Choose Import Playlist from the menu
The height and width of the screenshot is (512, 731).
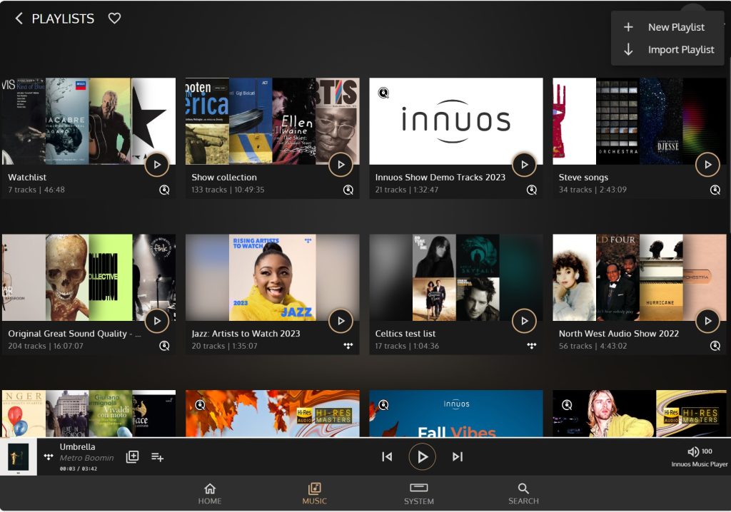[667, 49]
